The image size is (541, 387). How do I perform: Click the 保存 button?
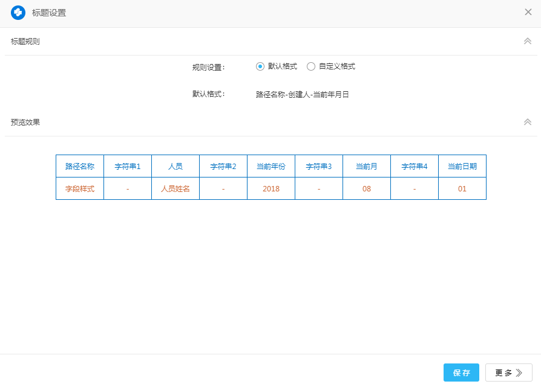pyautogui.click(x=461, y=373)
